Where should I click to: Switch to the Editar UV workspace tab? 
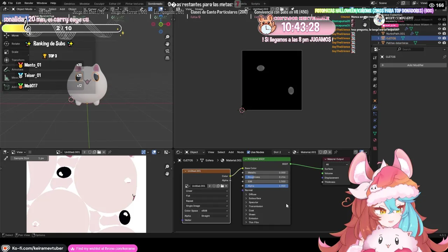(115, 3)
